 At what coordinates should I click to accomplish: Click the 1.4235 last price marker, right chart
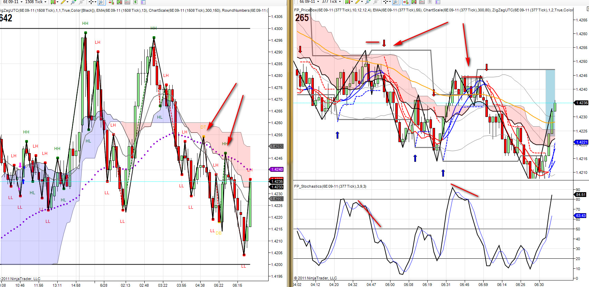[x=581, y=103]
